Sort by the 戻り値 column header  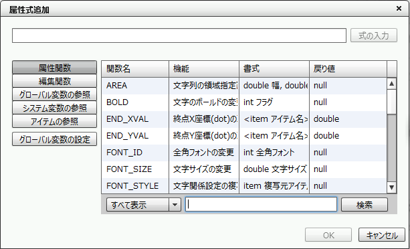point(348,69)
